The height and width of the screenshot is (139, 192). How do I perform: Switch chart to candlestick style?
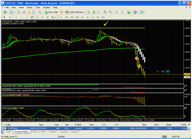click(x=94, y=12)
